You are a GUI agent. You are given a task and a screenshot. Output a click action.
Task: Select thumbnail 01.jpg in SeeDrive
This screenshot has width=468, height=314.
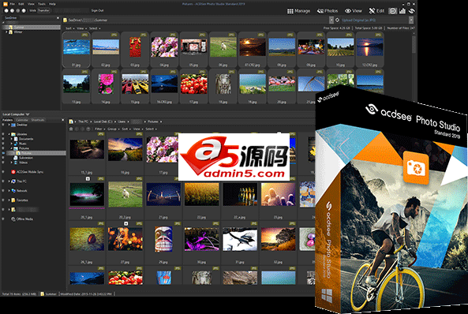77,50
